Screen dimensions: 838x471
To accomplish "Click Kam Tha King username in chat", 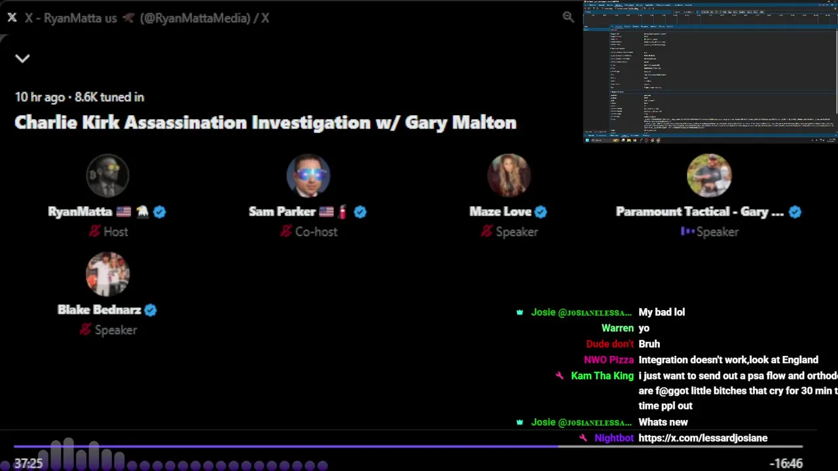I will point(602,375).
